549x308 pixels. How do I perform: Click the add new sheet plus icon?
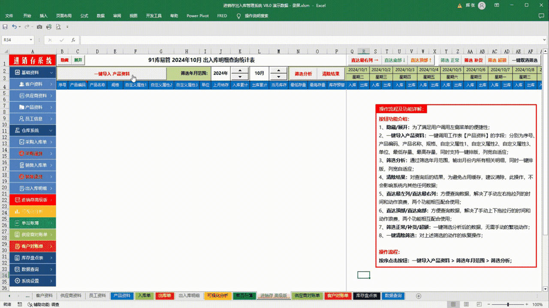tap(419, 296)
